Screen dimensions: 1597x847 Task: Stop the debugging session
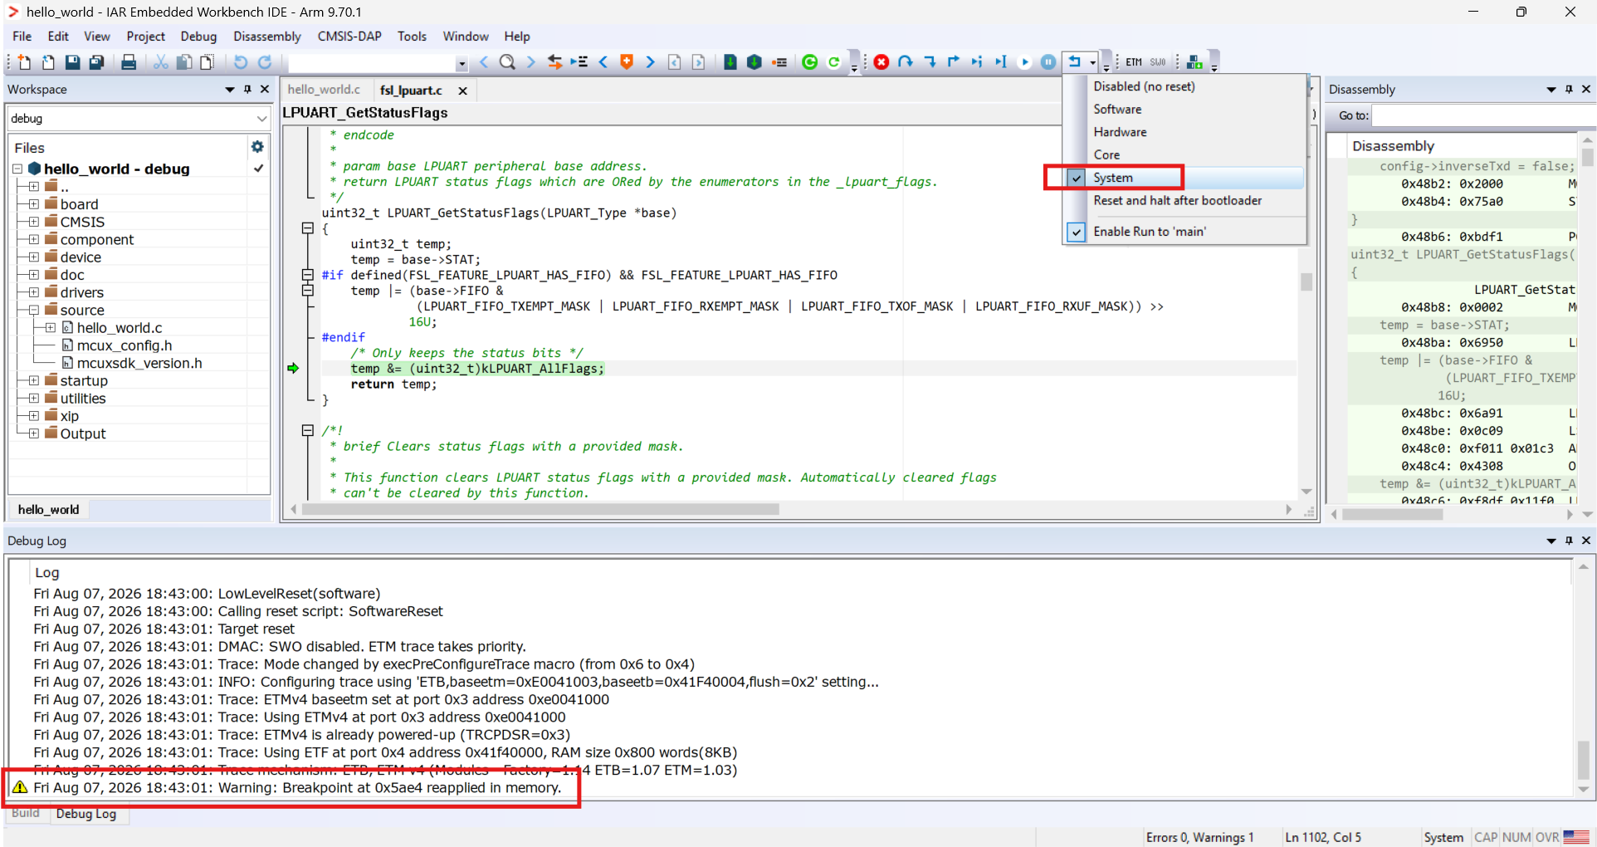pos(882,62)
